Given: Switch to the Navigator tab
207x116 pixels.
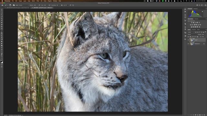Looking at the screenshot, I should click(x=195, y=9).
